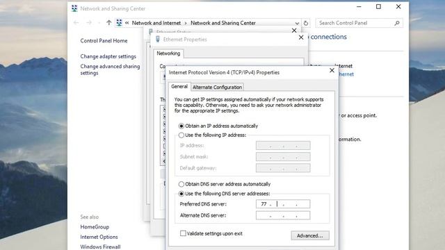Select Obtain an IP address automatically

click(181, 126)
